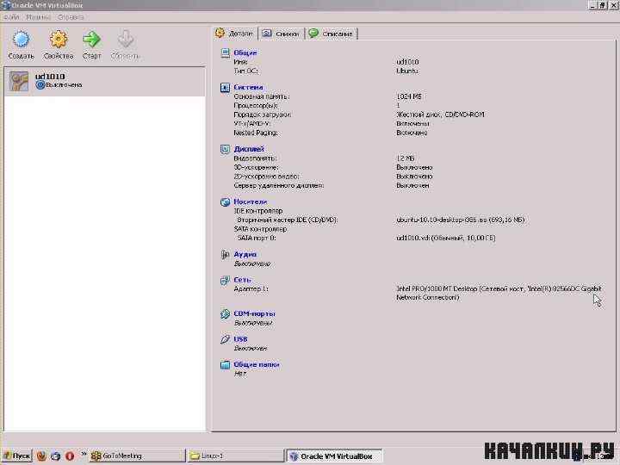
Task: Click the Intel PRO/1000 MT Desktop adapter text
Action: pos(499,293)
